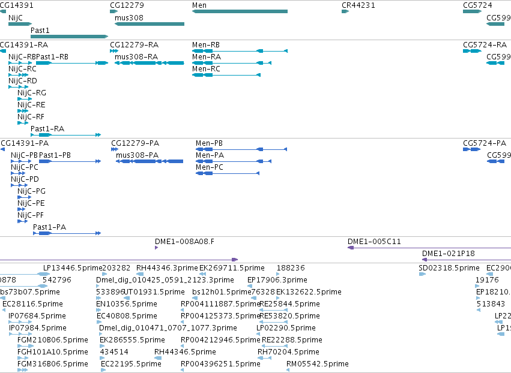
Task: Click the Men-RC transcript label
Action: click(206, 69)
